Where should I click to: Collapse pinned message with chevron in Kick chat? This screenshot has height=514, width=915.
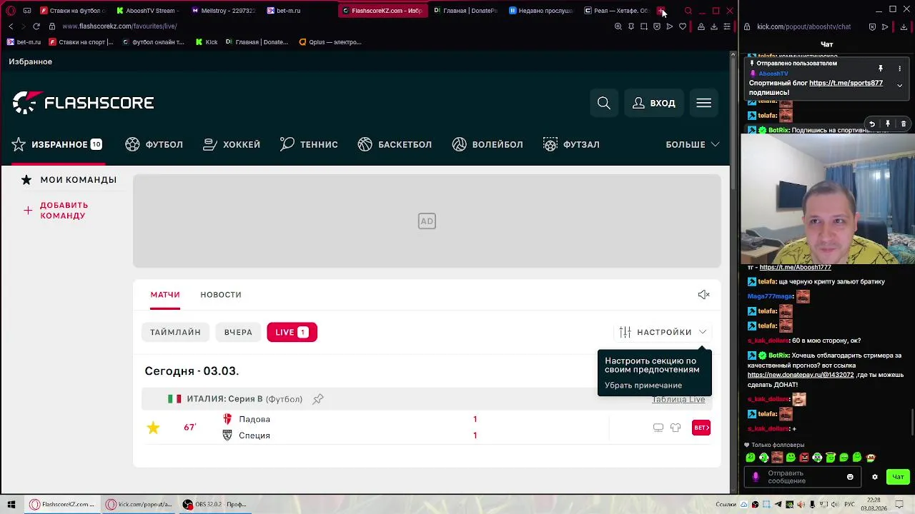click(x=899, y=86)
